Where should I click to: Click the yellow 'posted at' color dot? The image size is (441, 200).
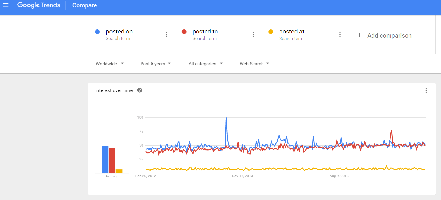point(271,32)
